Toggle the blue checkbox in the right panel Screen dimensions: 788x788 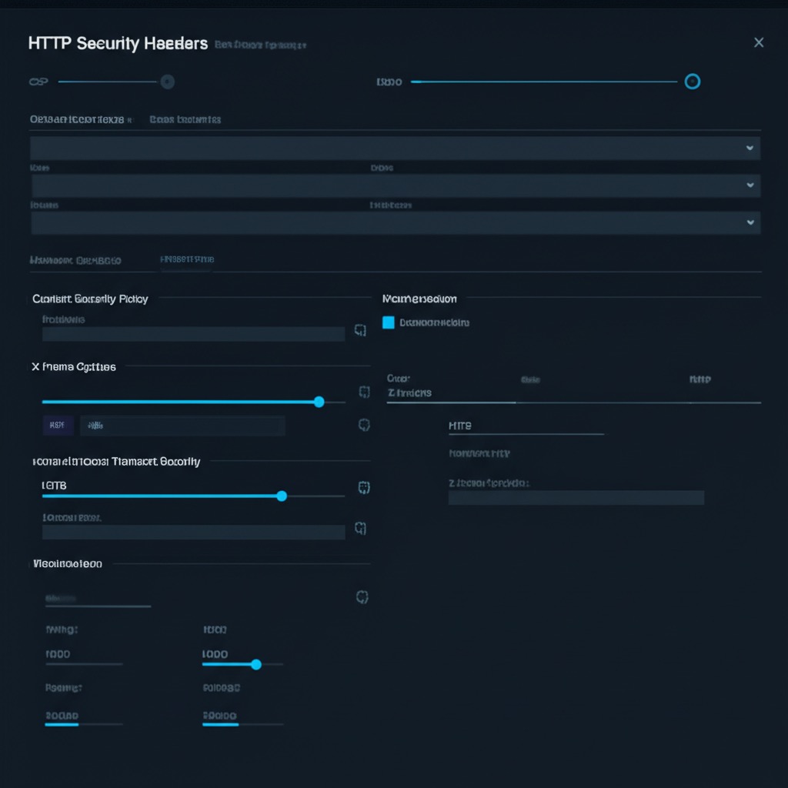point(389,323)
